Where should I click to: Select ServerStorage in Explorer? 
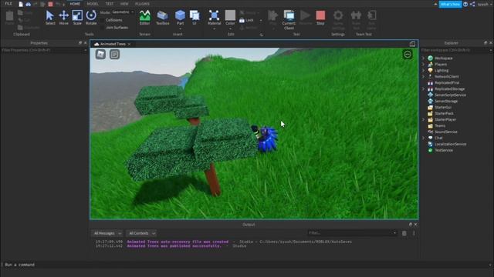(446, 101)
